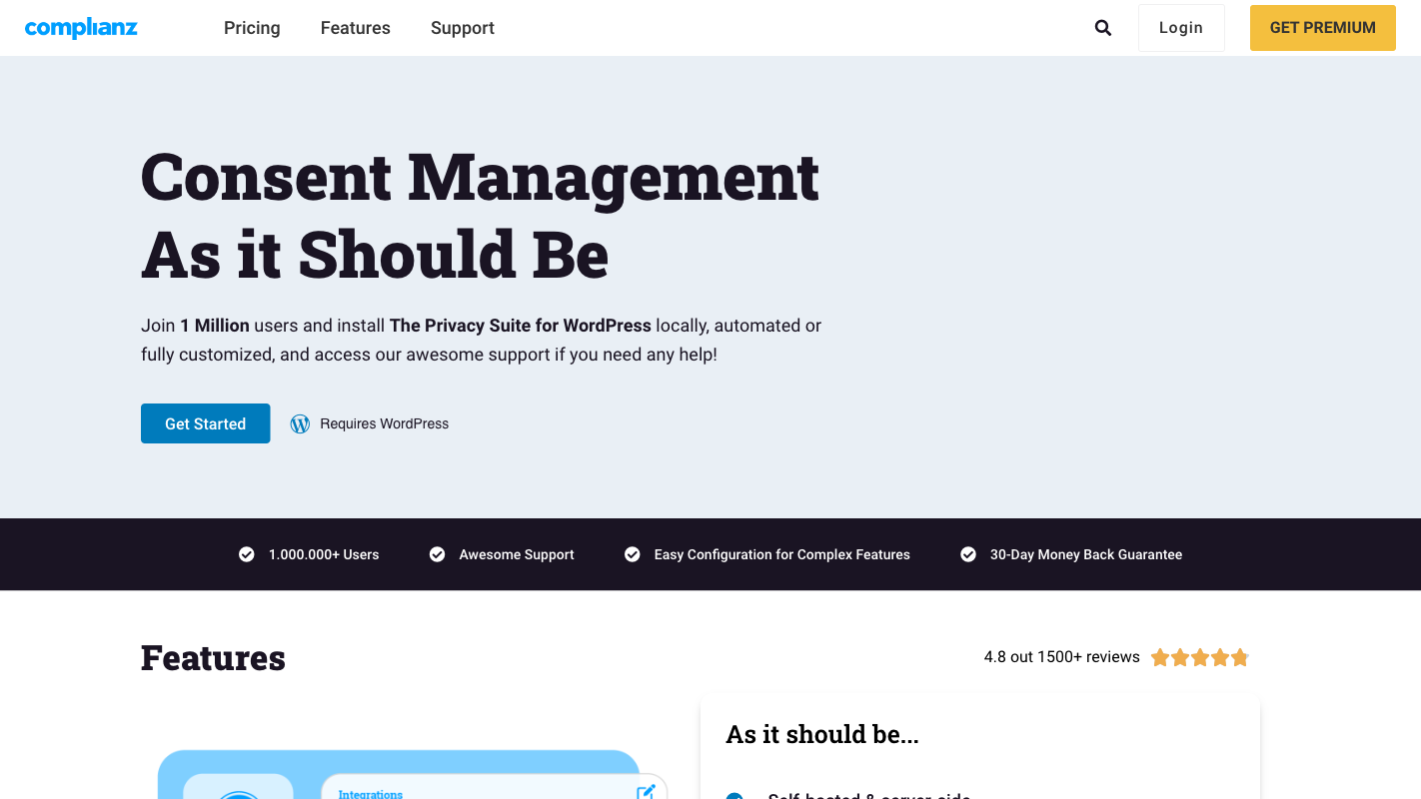Click the five-star rating icons
The image size is (1421, 799).
pyautogui.click(x=1200, y=657)
